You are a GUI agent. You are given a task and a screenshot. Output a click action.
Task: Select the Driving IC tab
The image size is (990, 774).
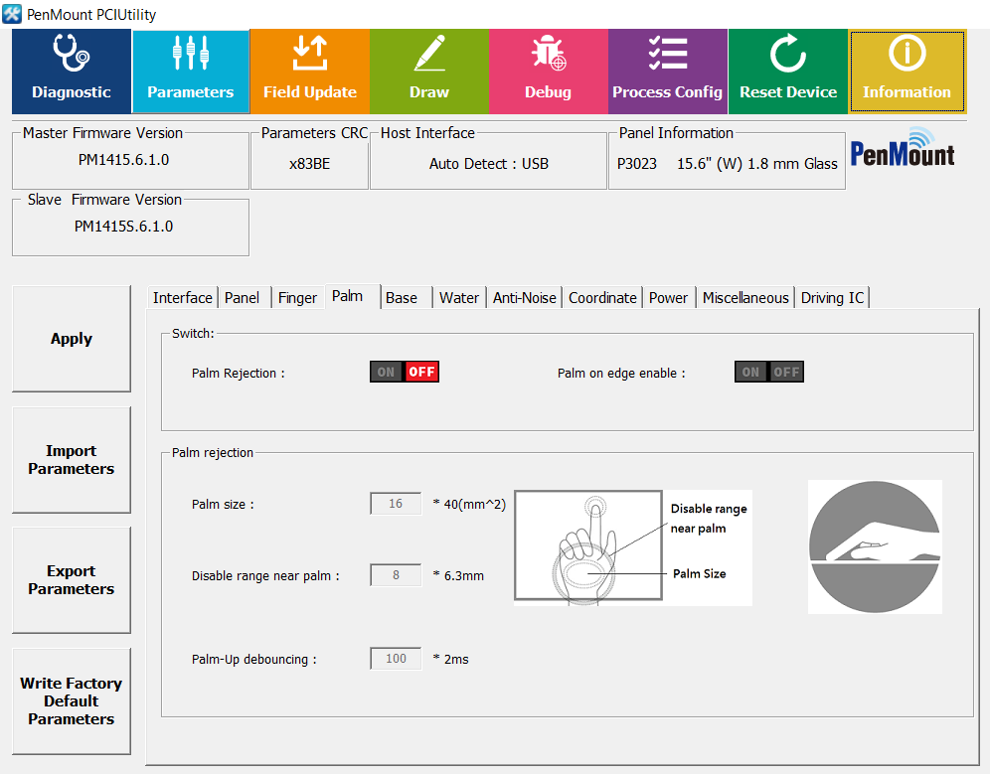(x=832, y=297)
